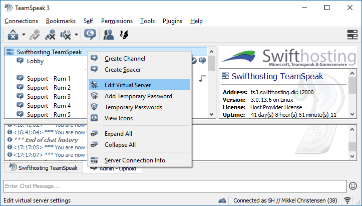
Task: Open the contacts manager toolbar icon
Action: [x=108, y=35]
